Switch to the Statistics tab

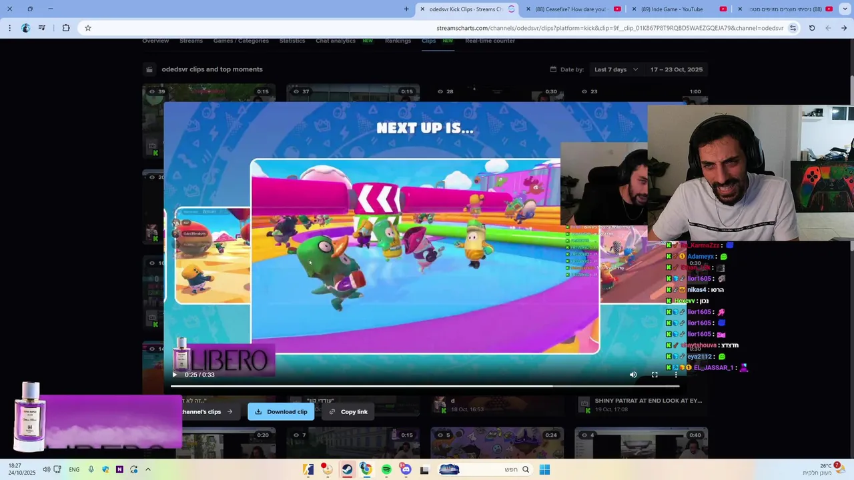tap(292, 41)
